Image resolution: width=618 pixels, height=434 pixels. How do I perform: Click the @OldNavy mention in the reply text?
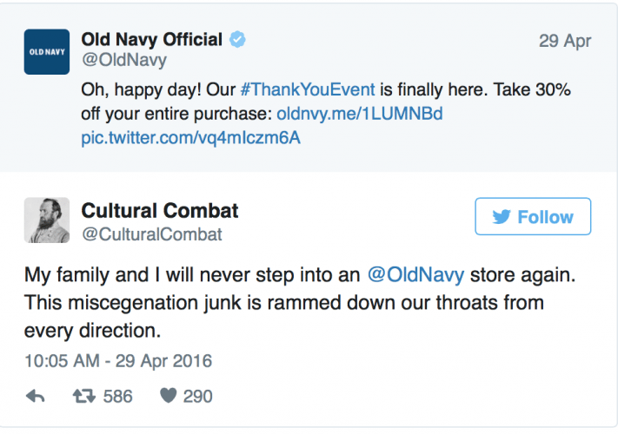pyautogui.click(x=415, y=277)
